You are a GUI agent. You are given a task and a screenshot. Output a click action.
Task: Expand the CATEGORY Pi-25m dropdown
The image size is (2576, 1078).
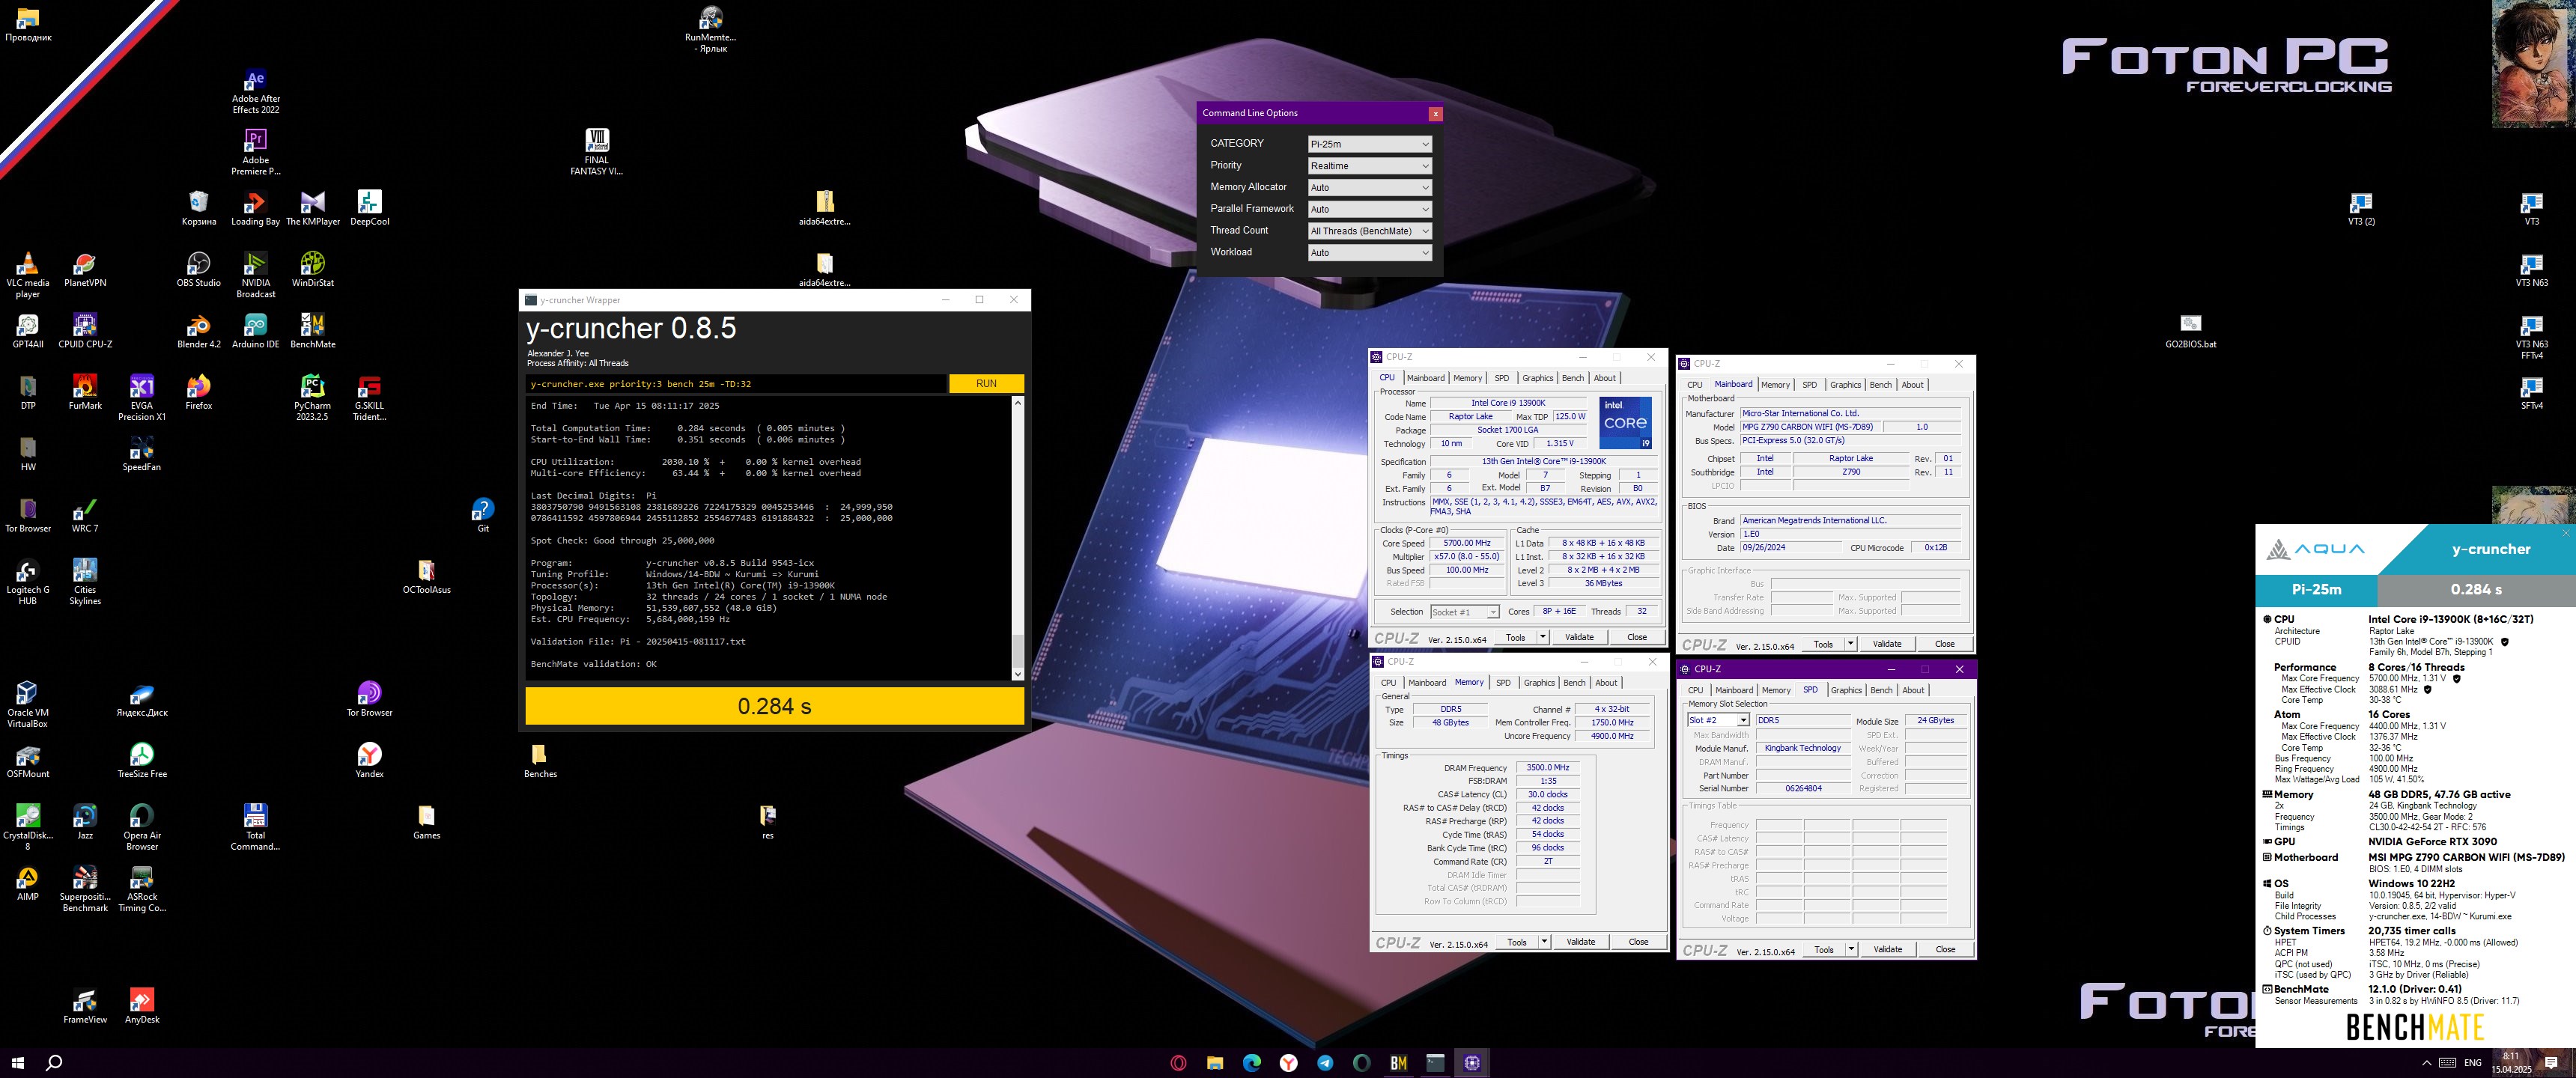pyautogui.click(x=1369, y=144)
